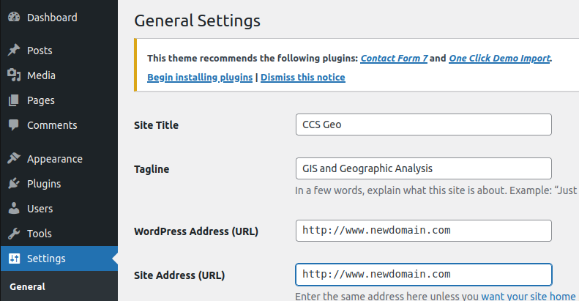Click the Pages stacked-sheets icon

pyautogui.click(x=14, y=100)
